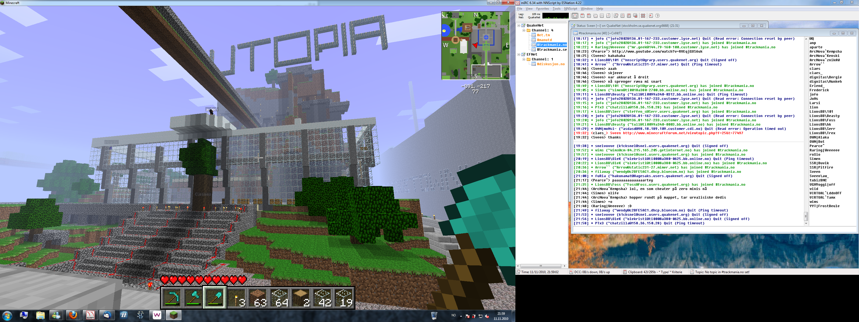Click the chat scrollbar down arrow
Viewport: 859px width, 322px height.
click(x=806, y=223)
